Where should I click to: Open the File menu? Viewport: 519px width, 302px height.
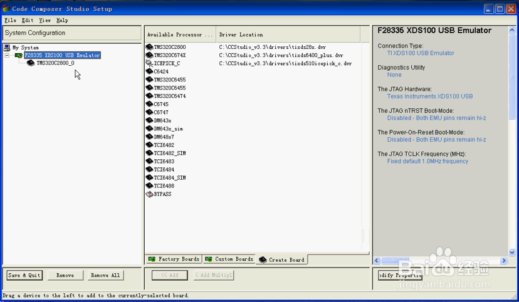point(10,20)
